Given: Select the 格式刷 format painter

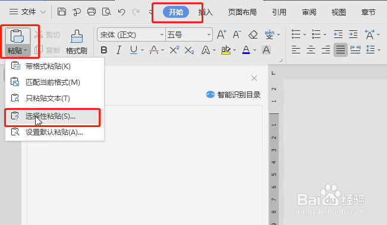Looking at the screenshot, I should click(77, 42).
